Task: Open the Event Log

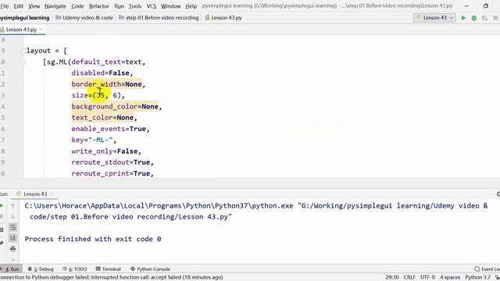Action: click(487, 269)
